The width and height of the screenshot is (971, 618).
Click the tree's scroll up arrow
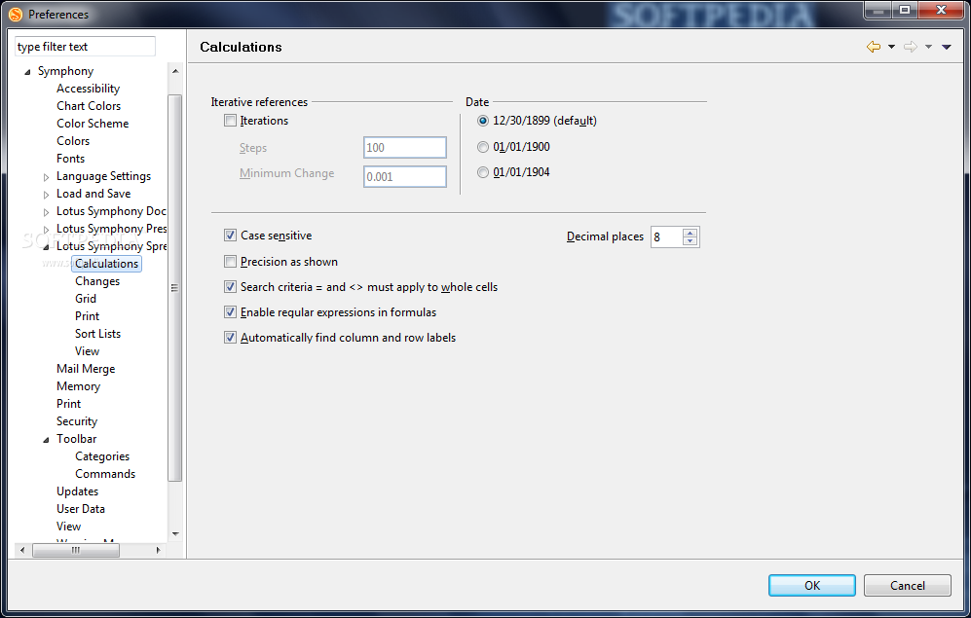point(175,71)
